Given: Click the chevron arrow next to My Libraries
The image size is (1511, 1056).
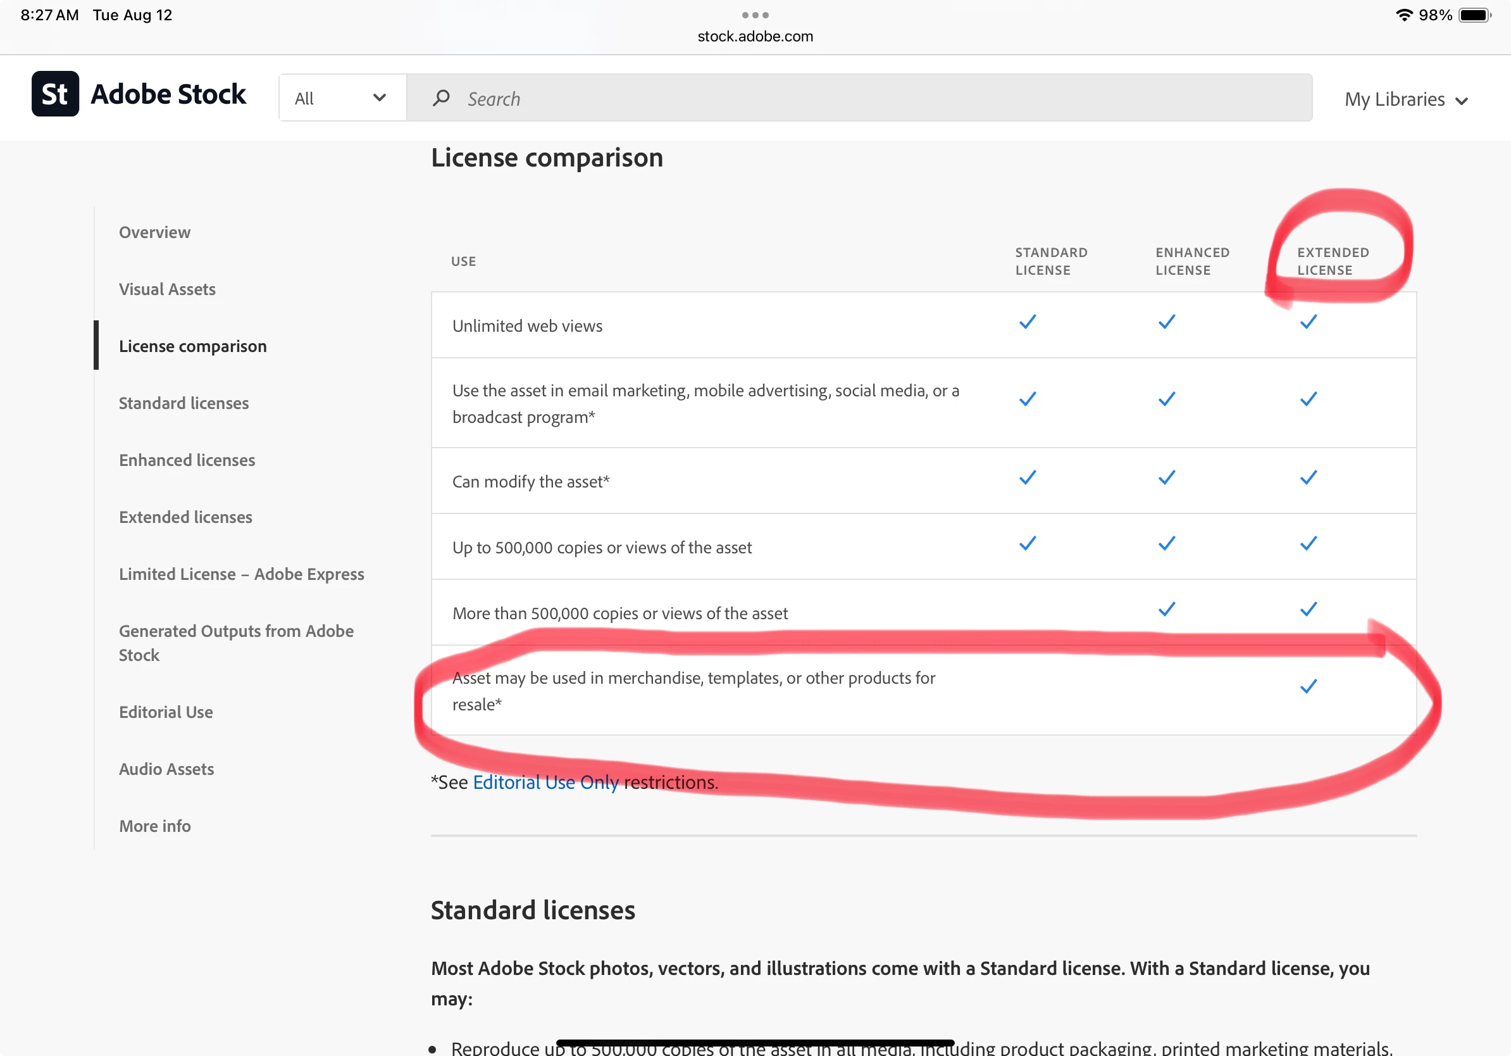Looking at the screenshot, I should [x=1462, y=101].
